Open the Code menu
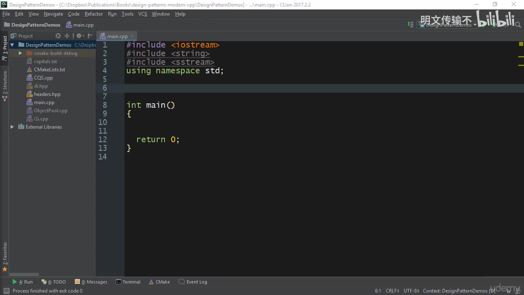This screenshot has height=295, width=524. click(74, 14)
